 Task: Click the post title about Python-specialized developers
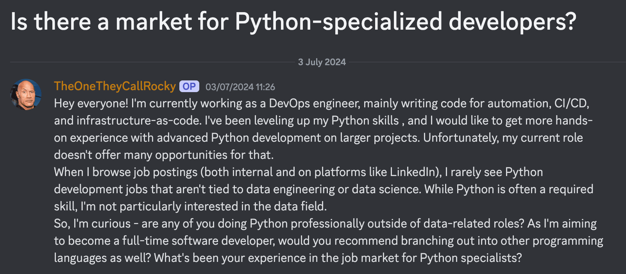point(293,21)
